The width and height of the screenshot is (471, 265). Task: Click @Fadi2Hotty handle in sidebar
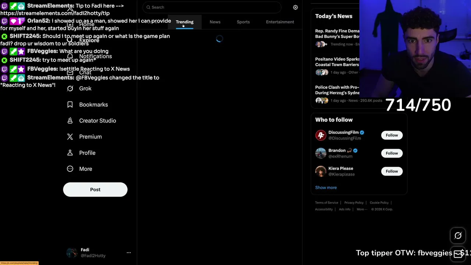point(93,256)
